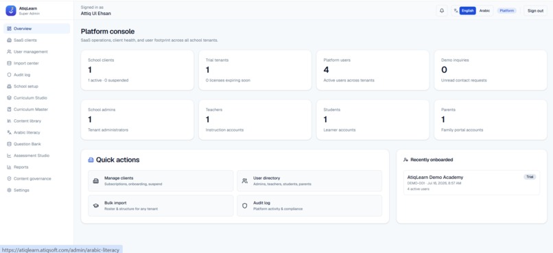Open Content governance page
553x253 pixels.
coord(36,179)
